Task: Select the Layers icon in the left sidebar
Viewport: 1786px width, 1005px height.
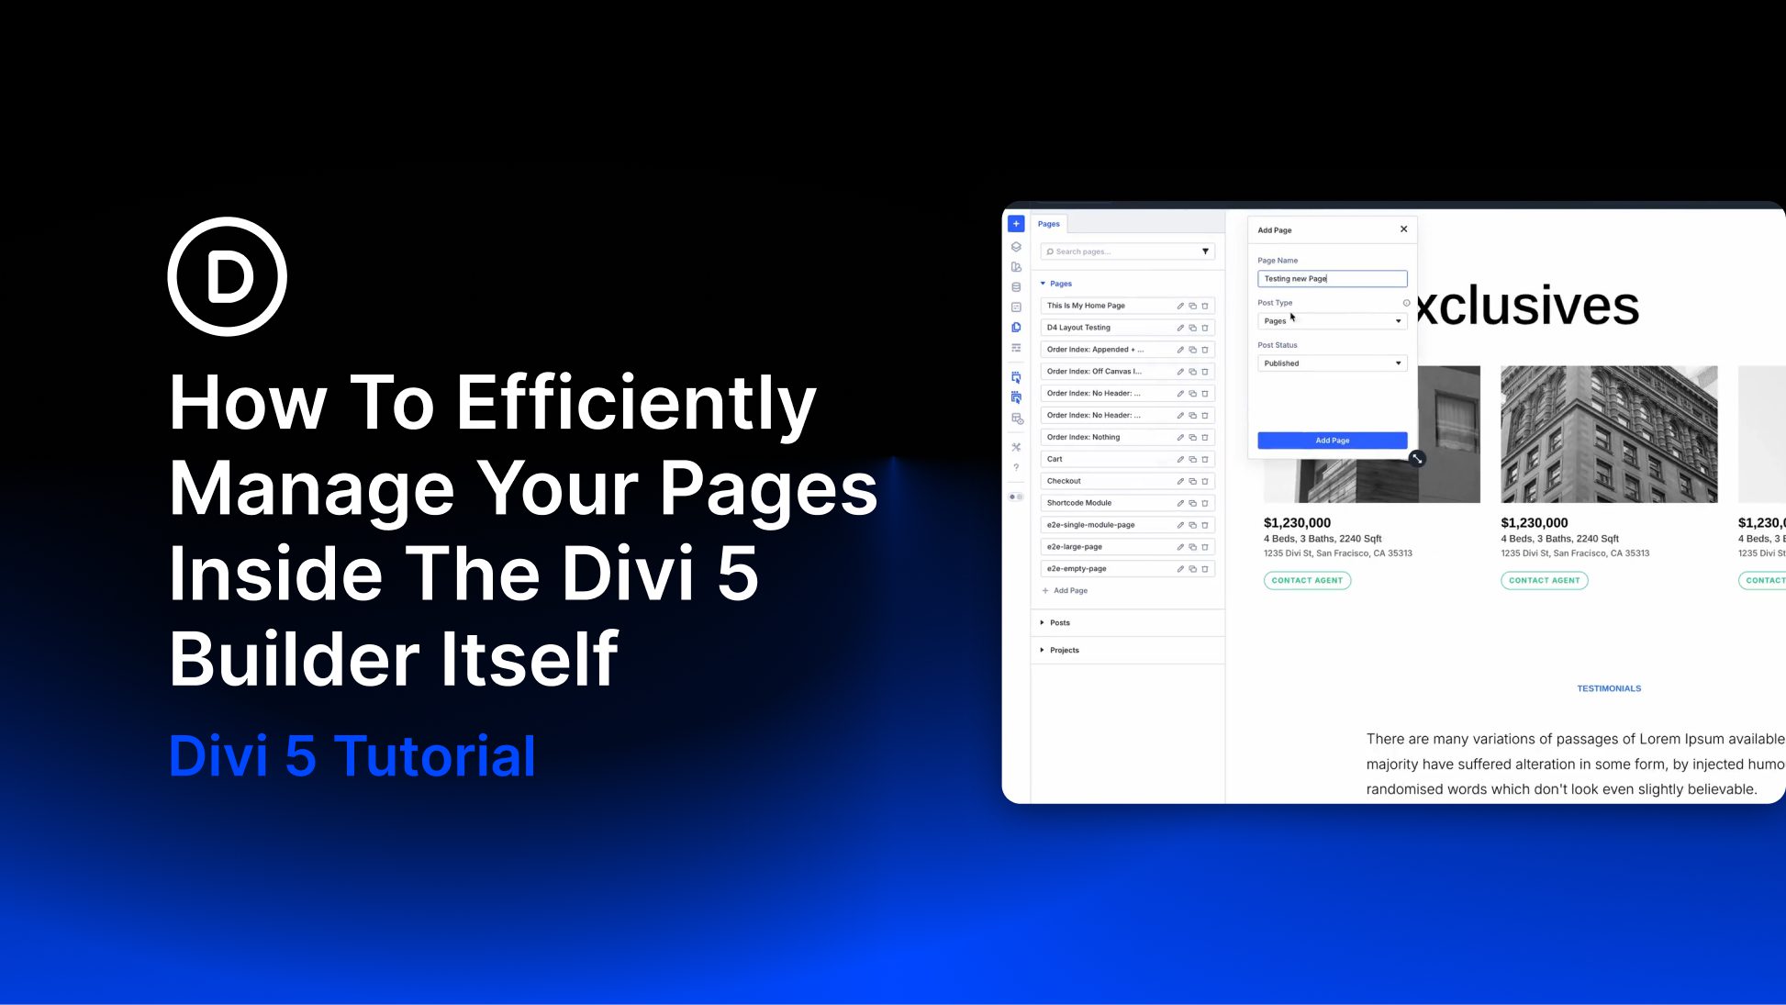Action: pos(1016,246)
